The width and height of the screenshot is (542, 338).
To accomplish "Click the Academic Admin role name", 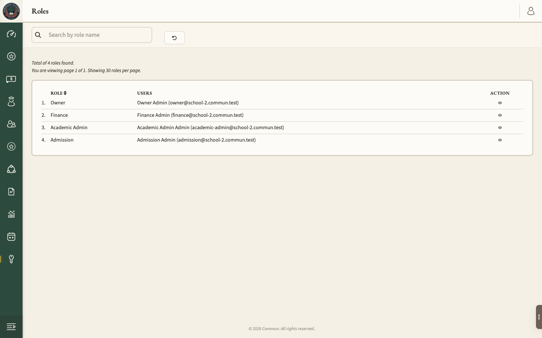I will tap(69, 127).
